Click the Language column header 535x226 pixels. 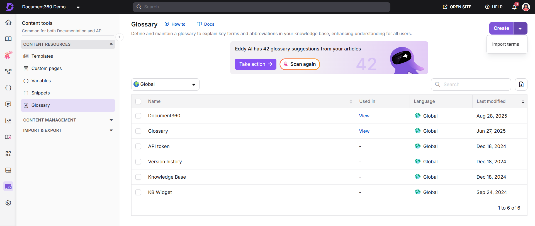(424, 101)
